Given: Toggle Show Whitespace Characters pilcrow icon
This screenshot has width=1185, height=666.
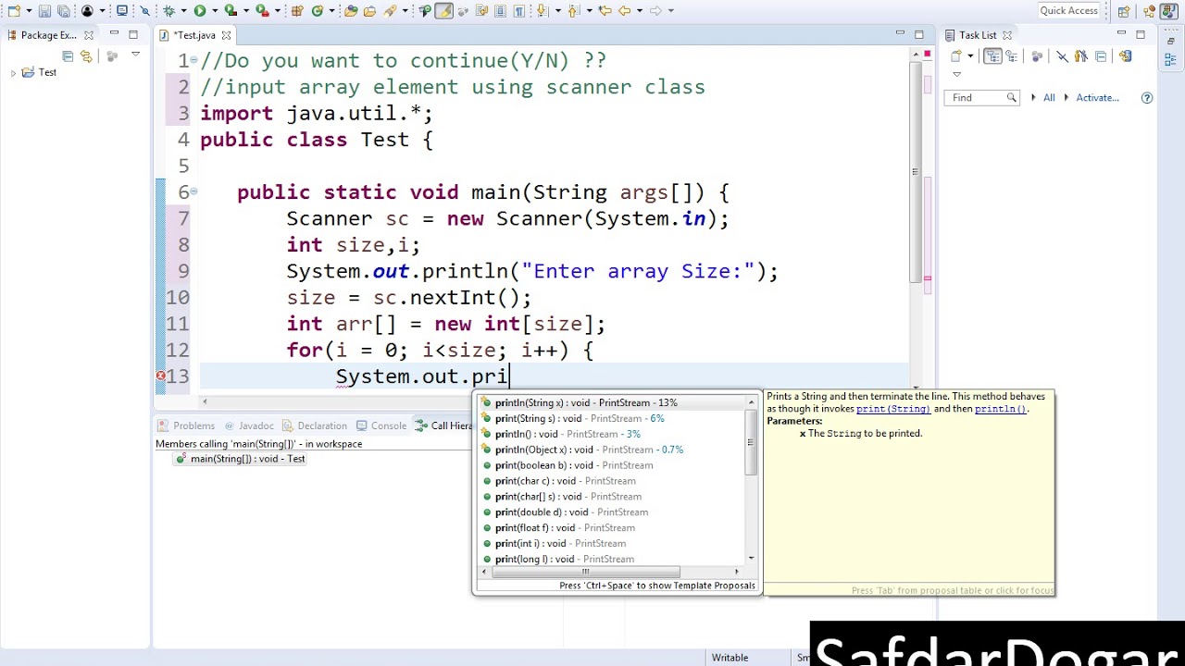Looking at the screenshot, I should pyautogui.click(x=518, y=11).
